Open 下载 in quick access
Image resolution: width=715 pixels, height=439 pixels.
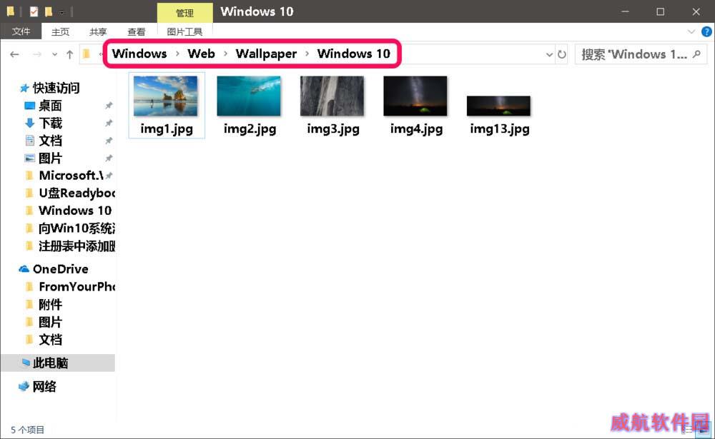click(50, 123)
